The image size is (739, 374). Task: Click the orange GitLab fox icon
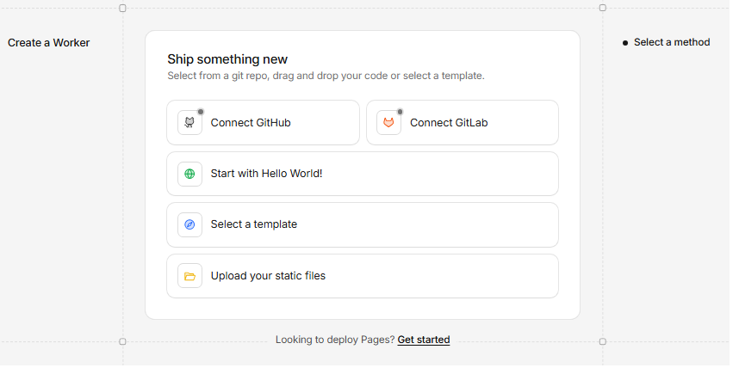pos(388,123)
